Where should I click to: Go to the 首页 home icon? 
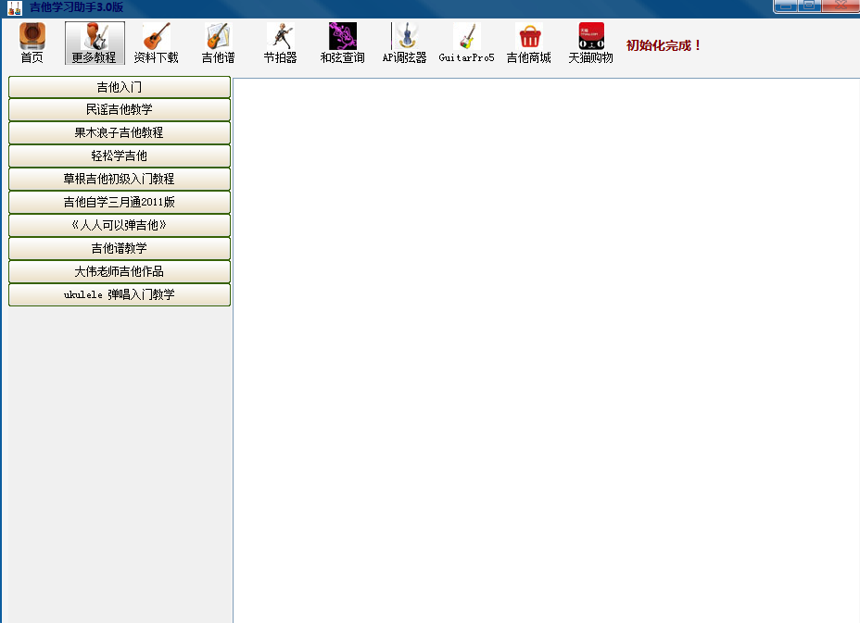tap(32, 44)
